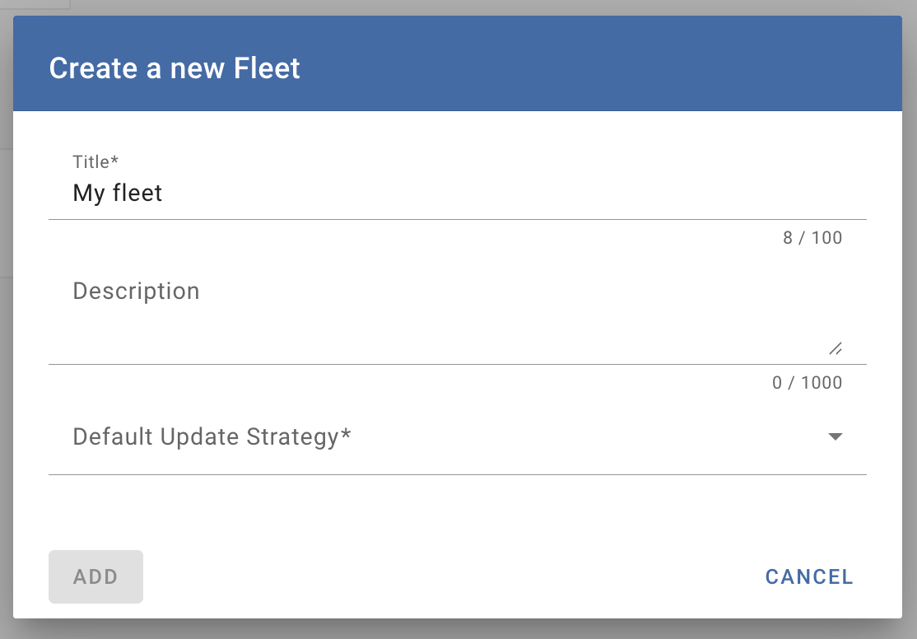
Task: Click the Description textarea resize handle
Action: click(x=835, y=348)
